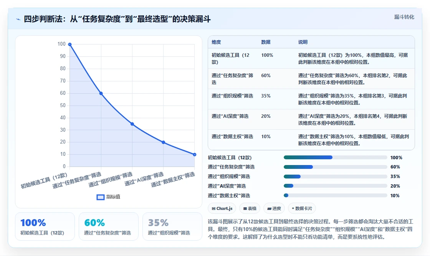The image size is (430, 256).
Task: Click the summary paragraph starting 该漏斗图展示了
Action: (311, 229)
